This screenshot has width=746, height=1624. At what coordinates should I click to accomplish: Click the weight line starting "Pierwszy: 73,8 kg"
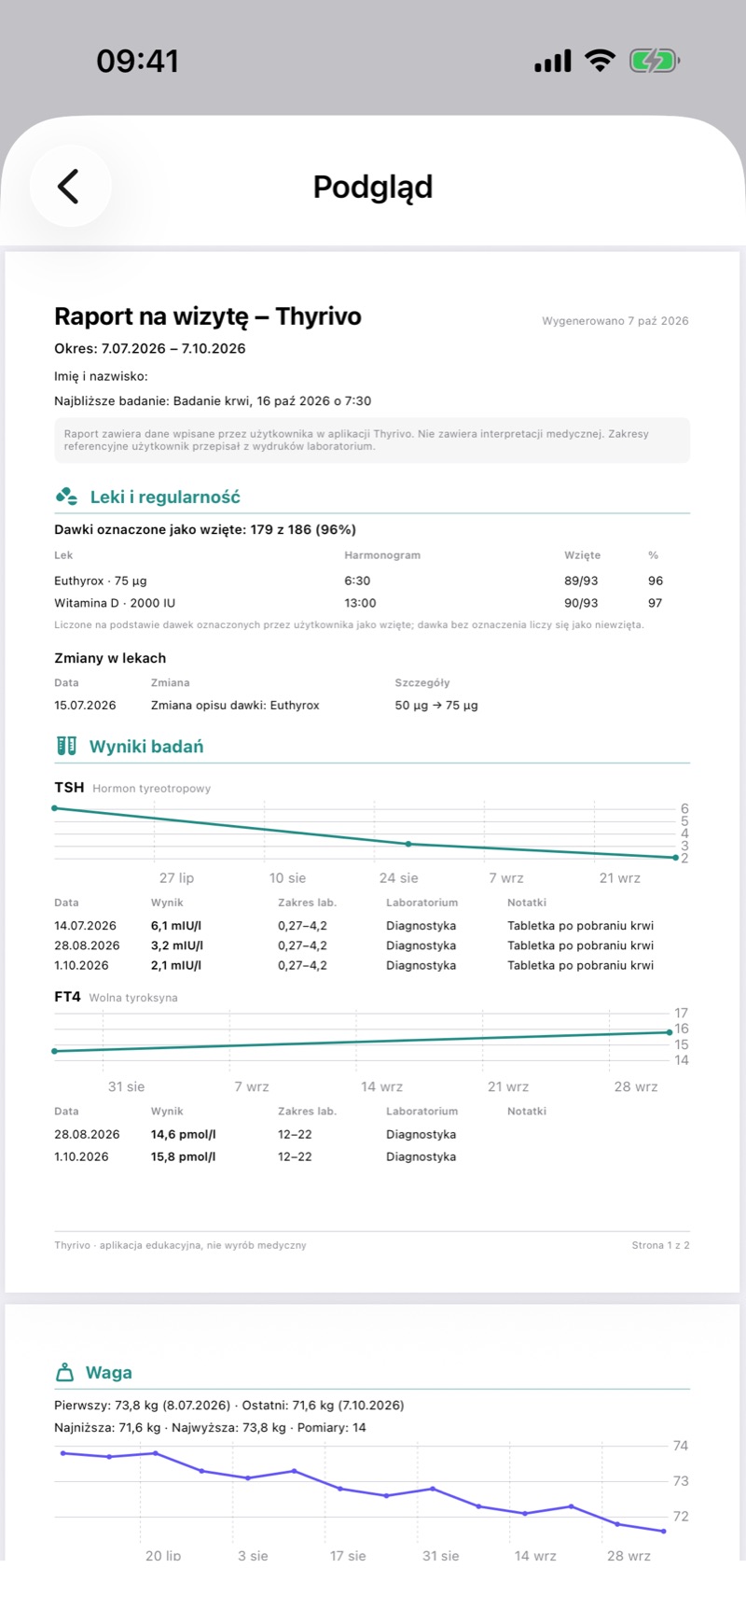(229, 1406)
